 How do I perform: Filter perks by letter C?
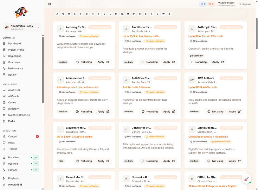[63, 14]
